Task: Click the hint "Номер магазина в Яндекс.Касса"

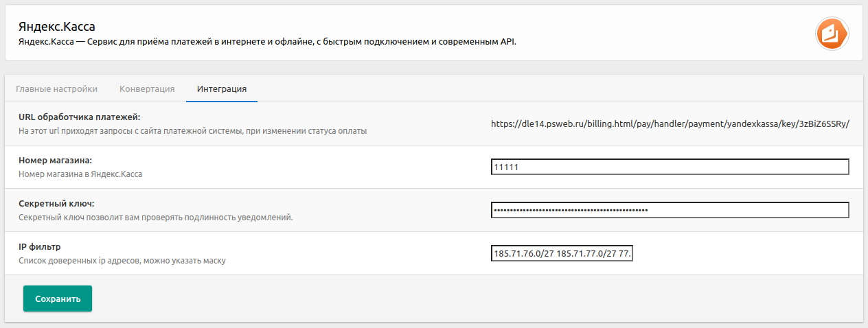Action: 80,174
